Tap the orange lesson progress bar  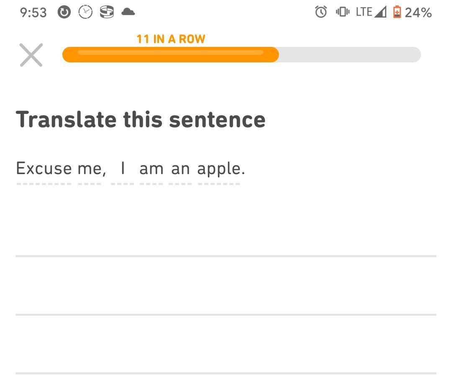click(241, 54)
